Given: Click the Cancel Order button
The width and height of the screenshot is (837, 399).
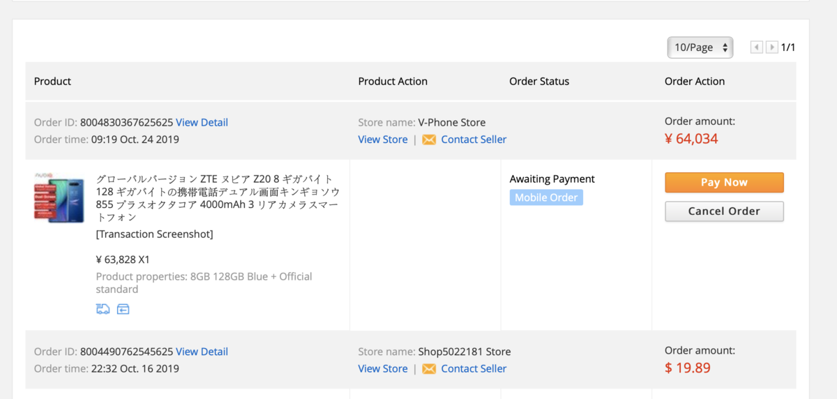Looking at the screenshot, I should pos(724,211).
